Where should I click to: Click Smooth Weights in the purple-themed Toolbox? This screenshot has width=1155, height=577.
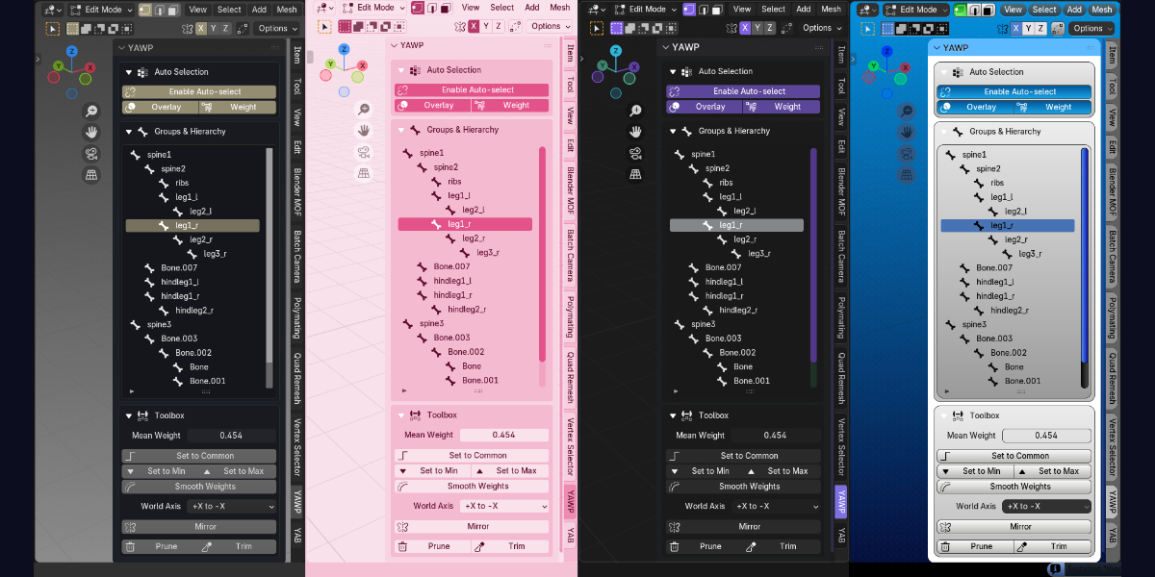[x=743, y=487]
